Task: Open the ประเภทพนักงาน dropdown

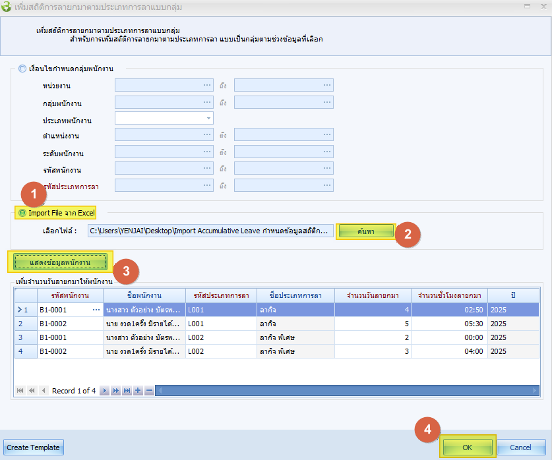Action: [x=208, y=118]
